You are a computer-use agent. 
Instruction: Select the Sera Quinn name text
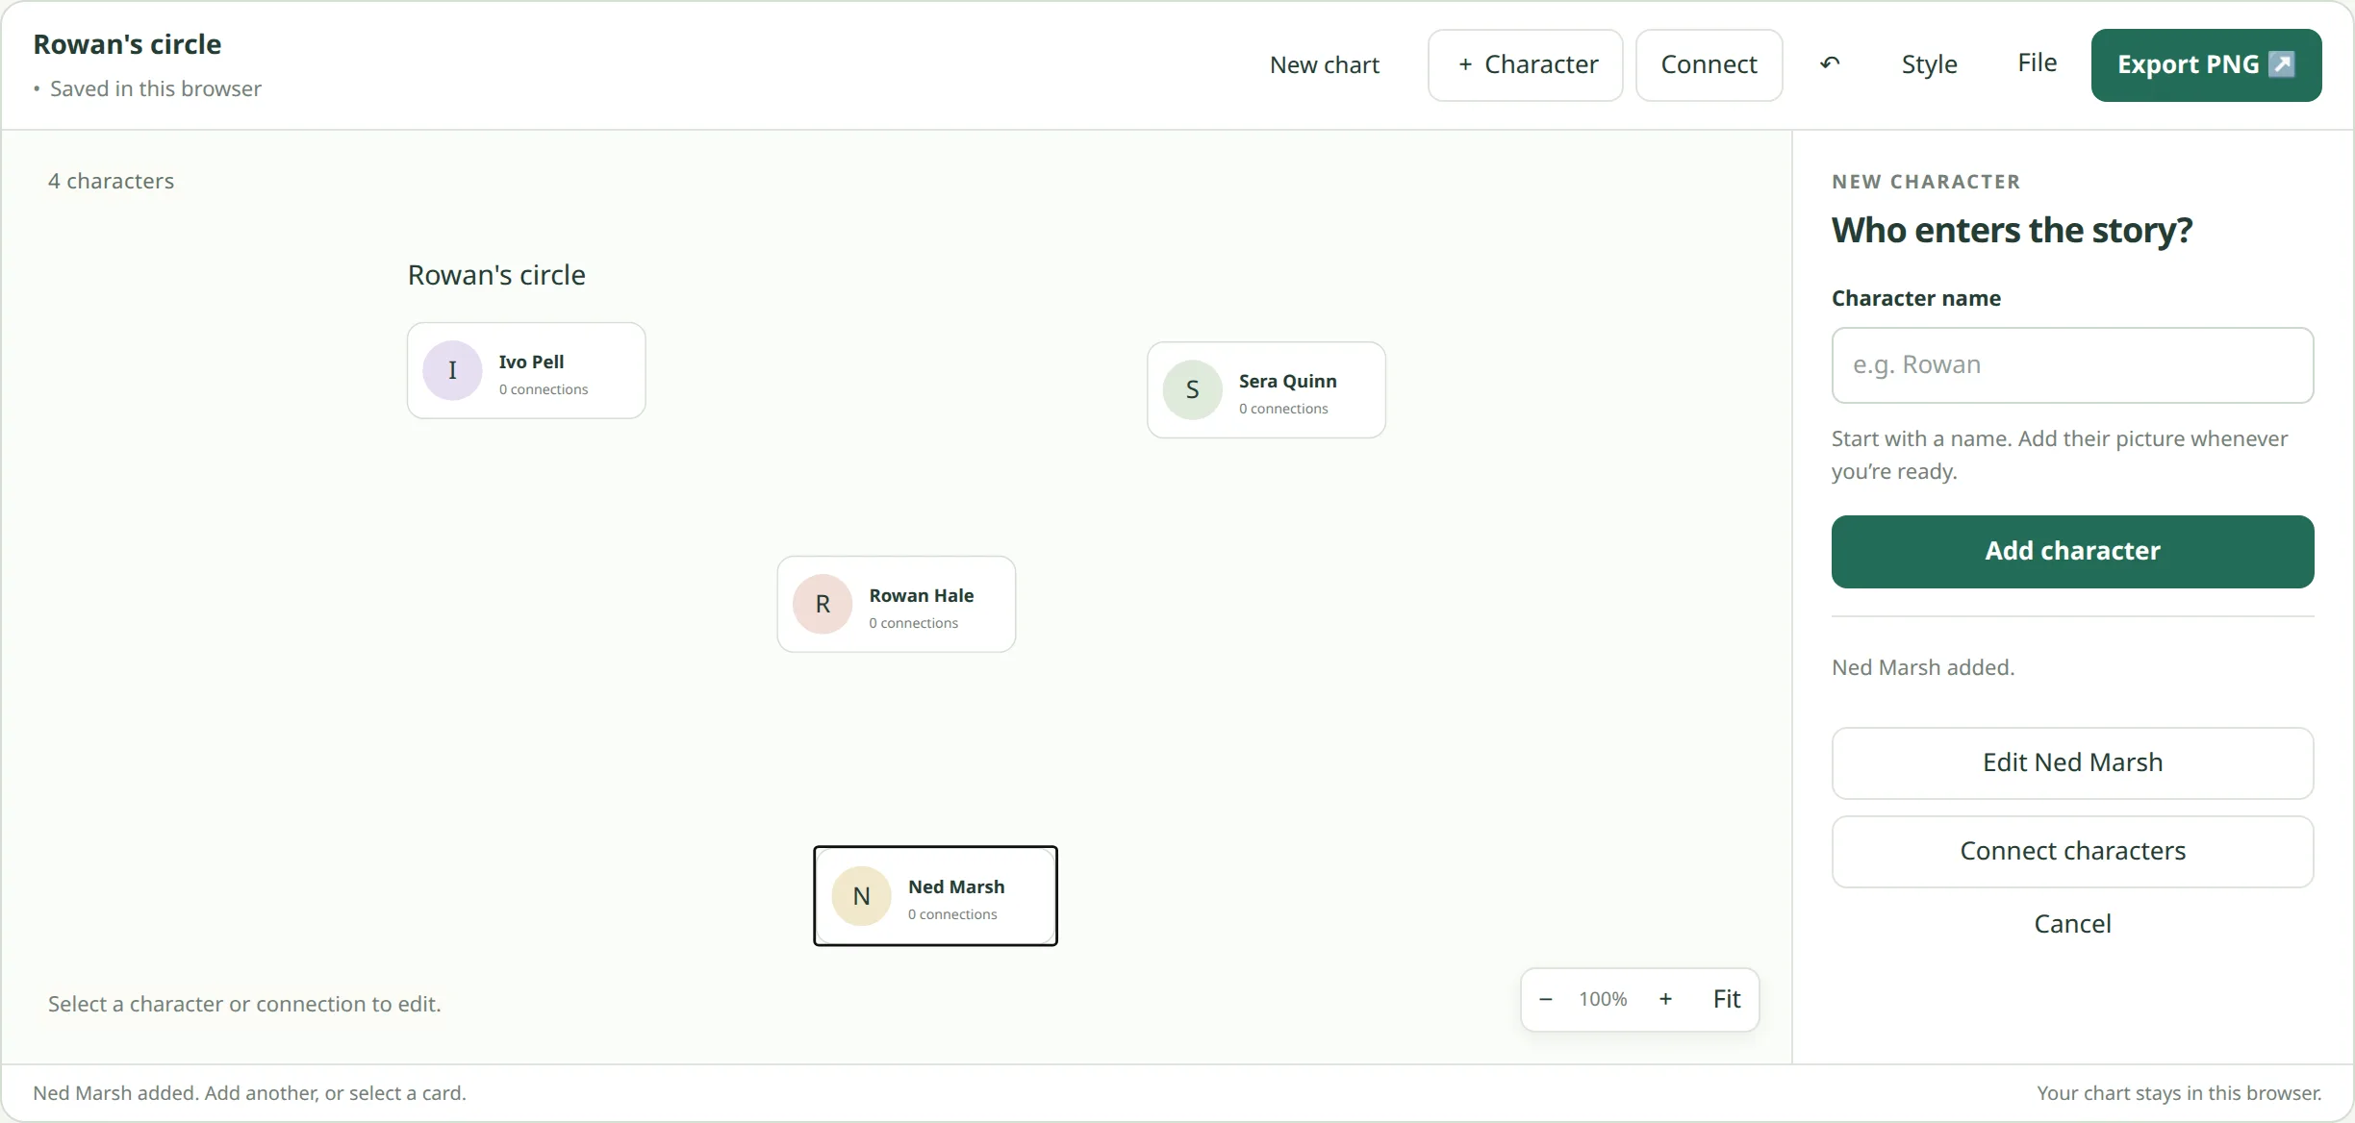click(x=1287, y=381)
